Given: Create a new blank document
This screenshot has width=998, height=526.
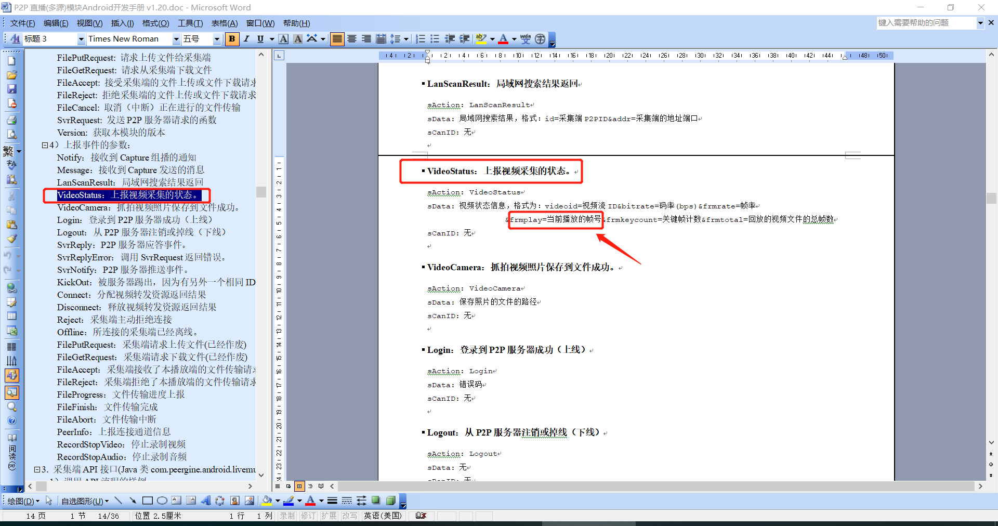Looking at the screenshot, I should click(11, 61).
